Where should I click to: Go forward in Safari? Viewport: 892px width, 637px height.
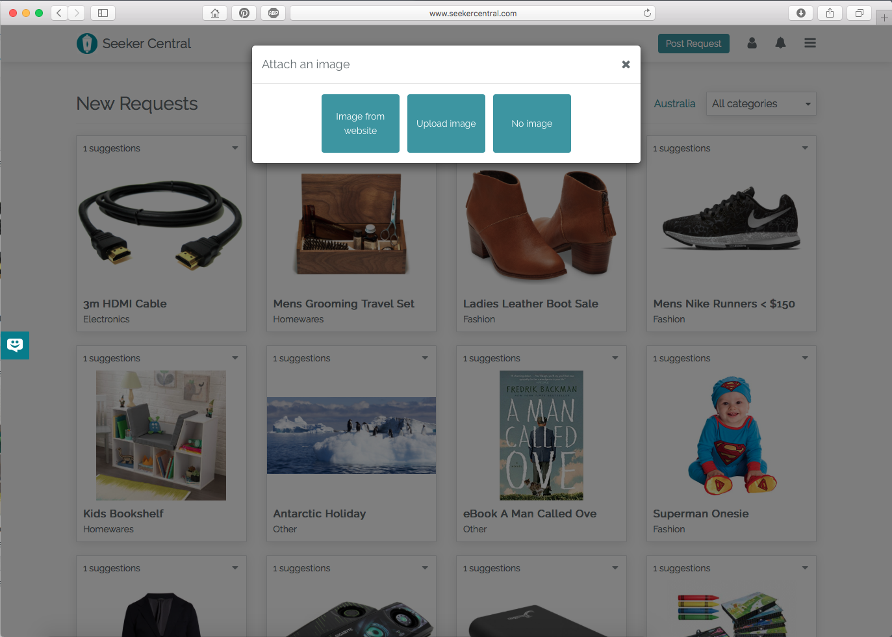[x=77, y=13]
